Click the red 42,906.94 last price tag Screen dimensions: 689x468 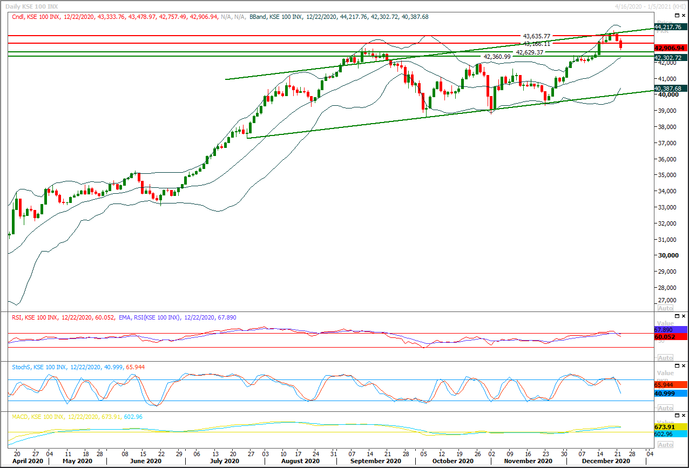(670, 48)
